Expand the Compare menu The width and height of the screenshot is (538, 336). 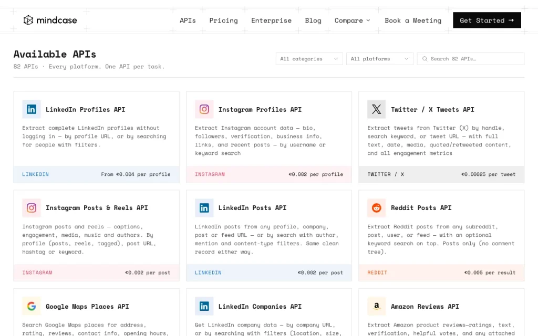353,20
